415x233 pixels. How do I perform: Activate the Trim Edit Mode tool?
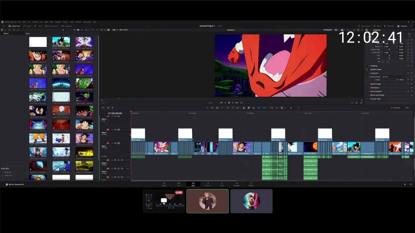[x=212, y=108]
